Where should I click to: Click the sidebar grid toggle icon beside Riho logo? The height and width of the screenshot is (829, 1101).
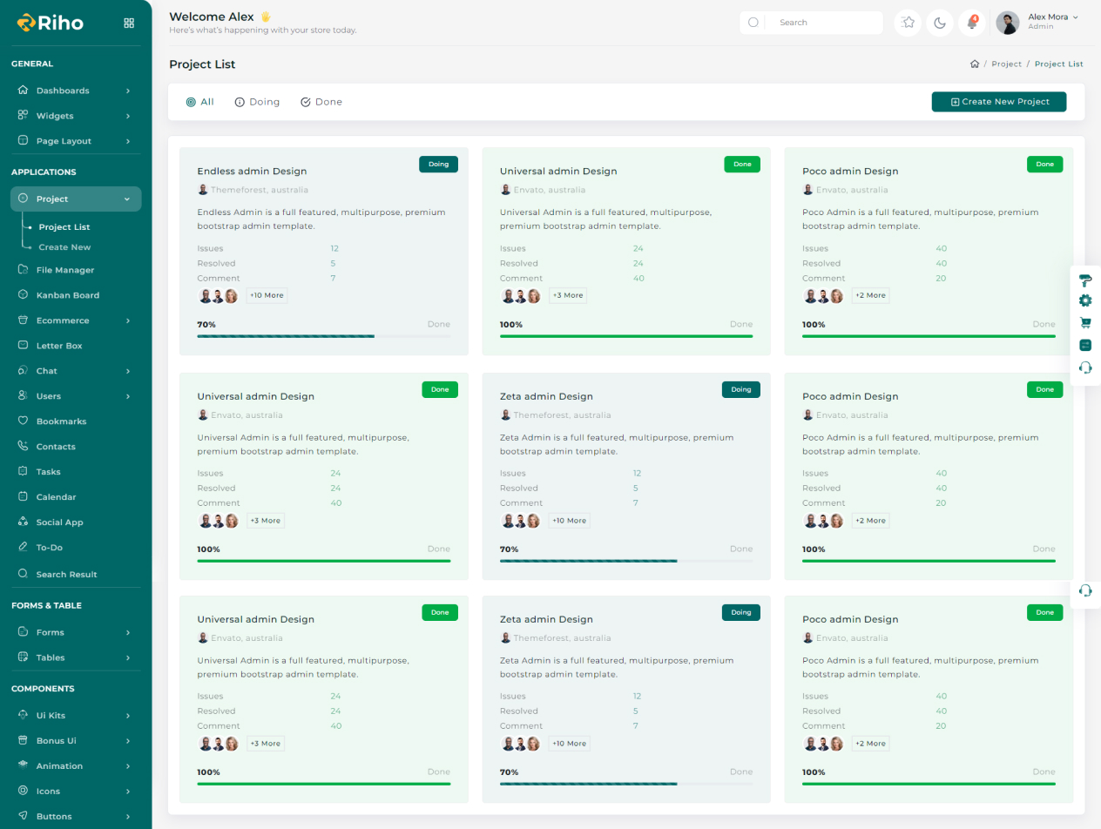129,24
